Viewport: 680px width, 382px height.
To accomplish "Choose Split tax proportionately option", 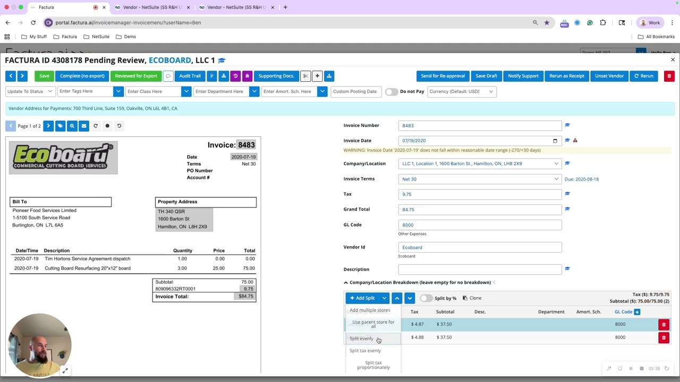I will coord(373,365).
